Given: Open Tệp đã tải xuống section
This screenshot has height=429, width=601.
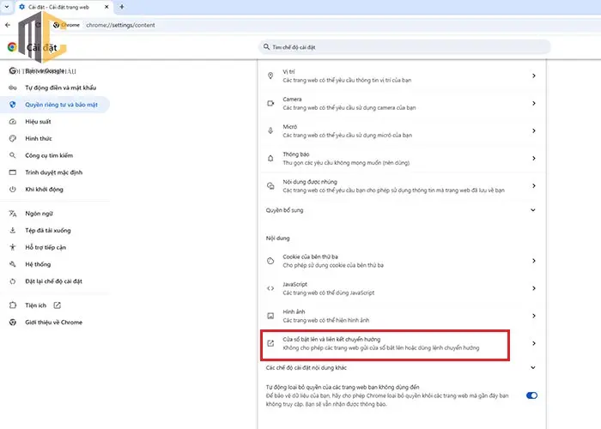Looking at the screenshot, I should point(55,230).
